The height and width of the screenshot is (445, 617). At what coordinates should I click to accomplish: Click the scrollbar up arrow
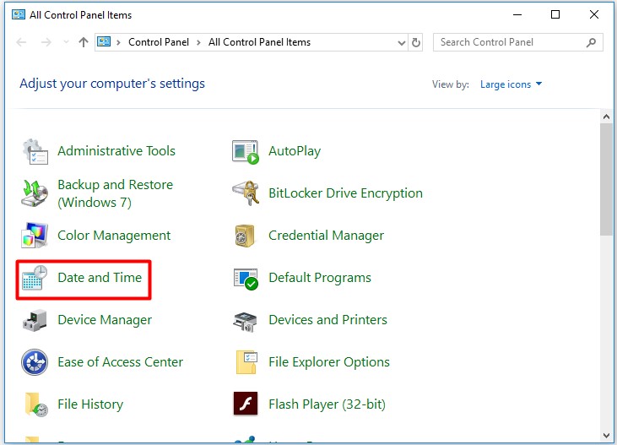pyautogui.click(x=606, y=117)
